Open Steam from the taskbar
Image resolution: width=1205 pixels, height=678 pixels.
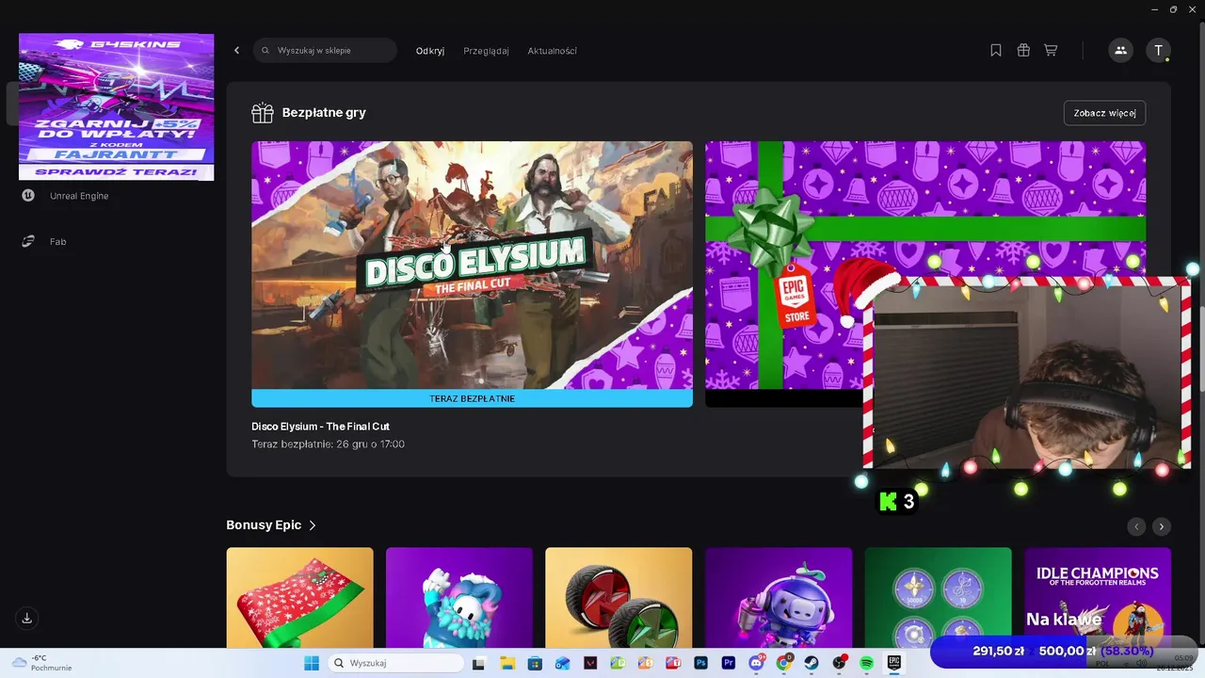811,664
